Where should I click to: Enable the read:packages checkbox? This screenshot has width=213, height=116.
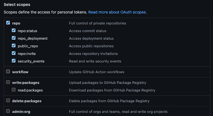(14, 90)
